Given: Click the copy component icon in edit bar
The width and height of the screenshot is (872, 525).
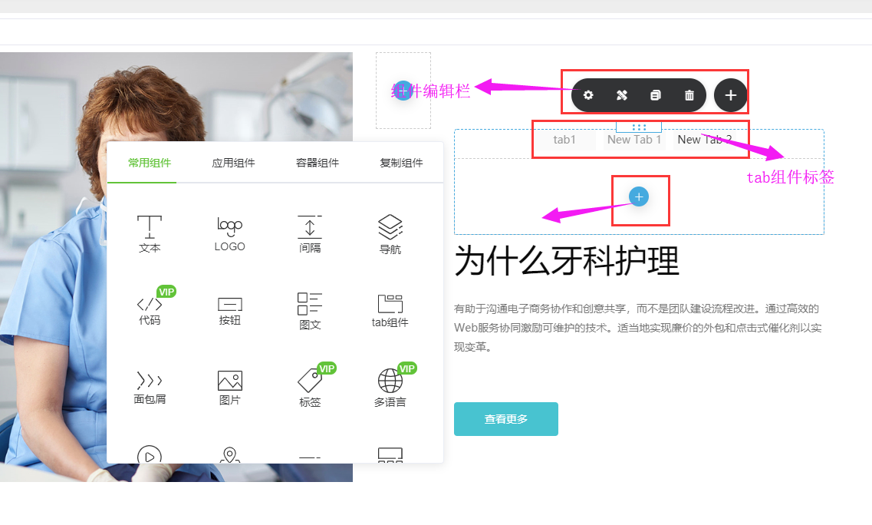Looking at the screenshot, I should (x=656, y=95).
